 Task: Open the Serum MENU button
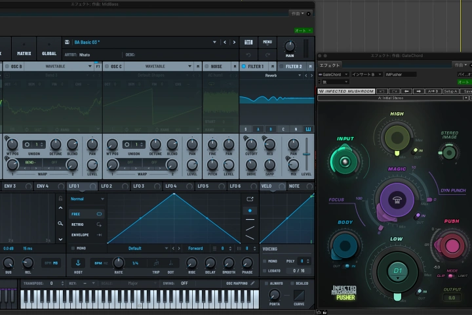coord(267,42)
